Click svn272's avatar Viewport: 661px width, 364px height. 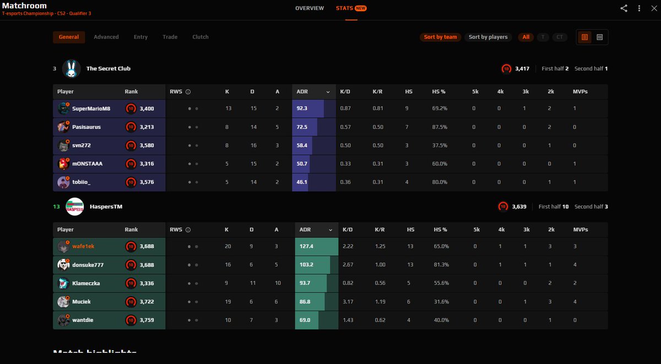coord(63,146)
